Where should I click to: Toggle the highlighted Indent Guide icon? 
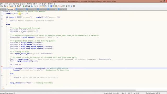[51, 6]
